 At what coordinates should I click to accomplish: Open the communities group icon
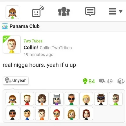pos(64,12)
